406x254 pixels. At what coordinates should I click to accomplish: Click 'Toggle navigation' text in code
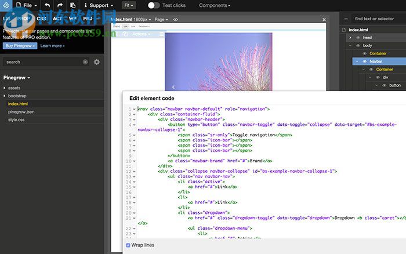click(x=254, y=135)
